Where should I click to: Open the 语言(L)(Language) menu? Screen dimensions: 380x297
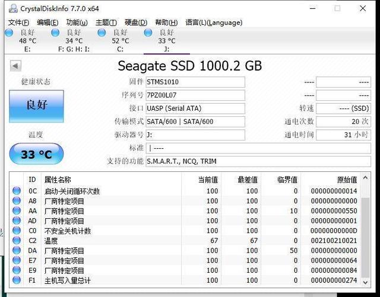214,23
